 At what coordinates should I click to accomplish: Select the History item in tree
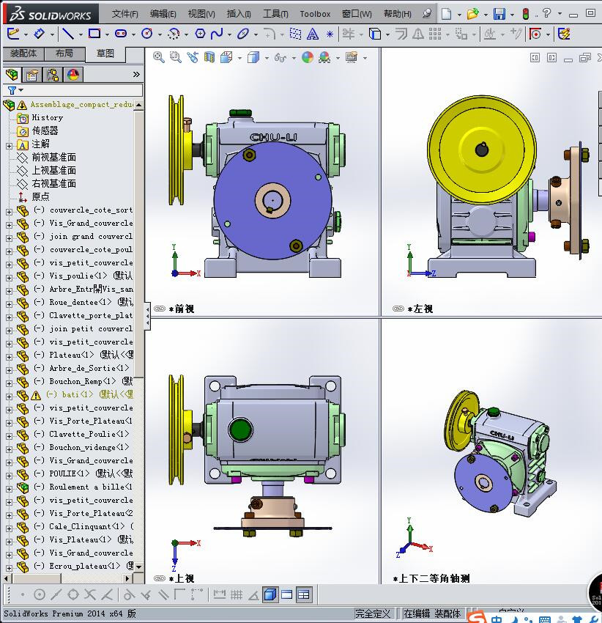[x=48, y=117]
